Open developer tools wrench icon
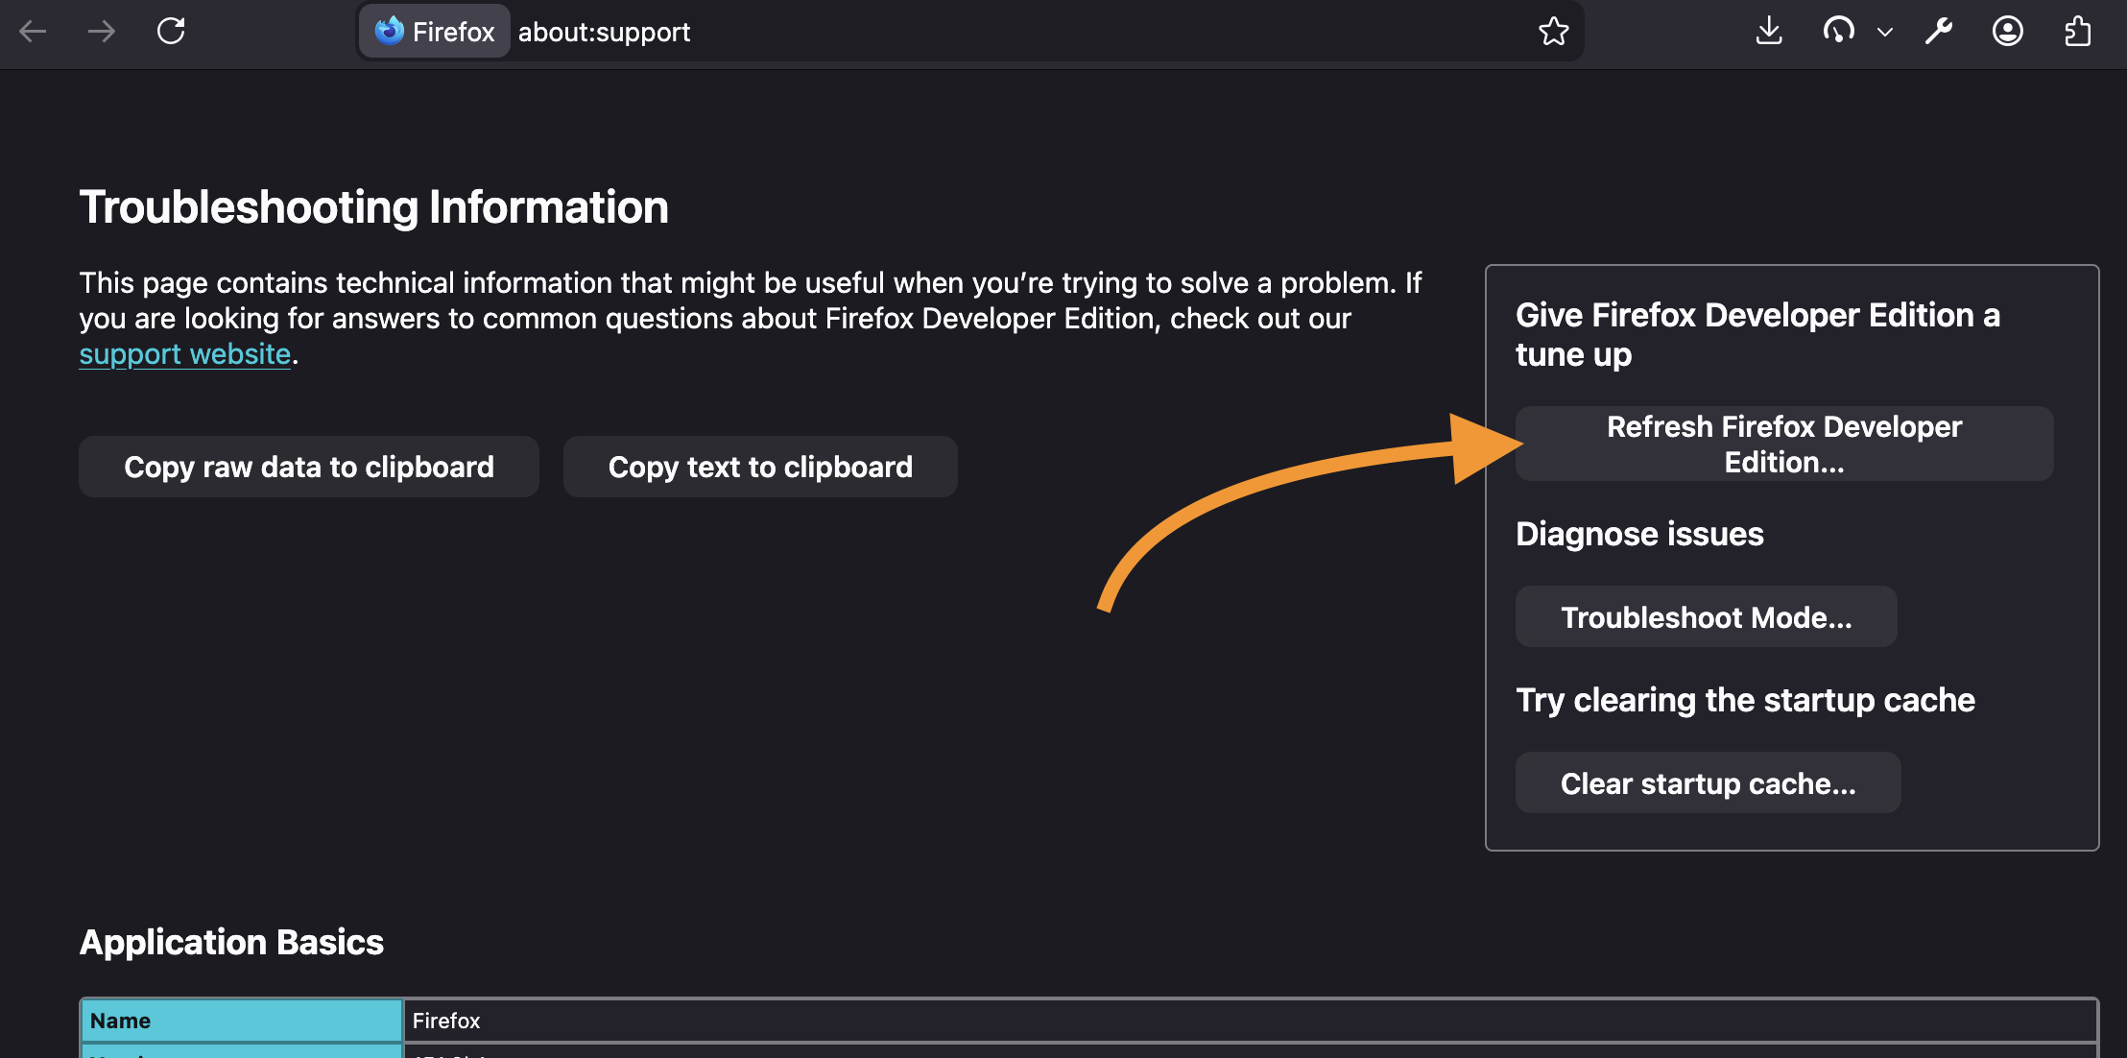The width and height of the screenshot is (2127, 1058). pyautogui.click(x=1939, y=32)
